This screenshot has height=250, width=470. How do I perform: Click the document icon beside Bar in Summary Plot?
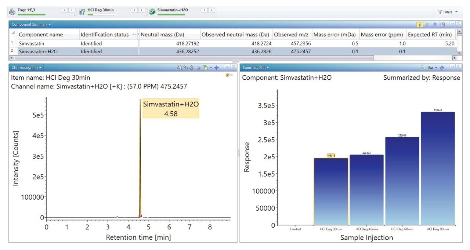(423, 68)
